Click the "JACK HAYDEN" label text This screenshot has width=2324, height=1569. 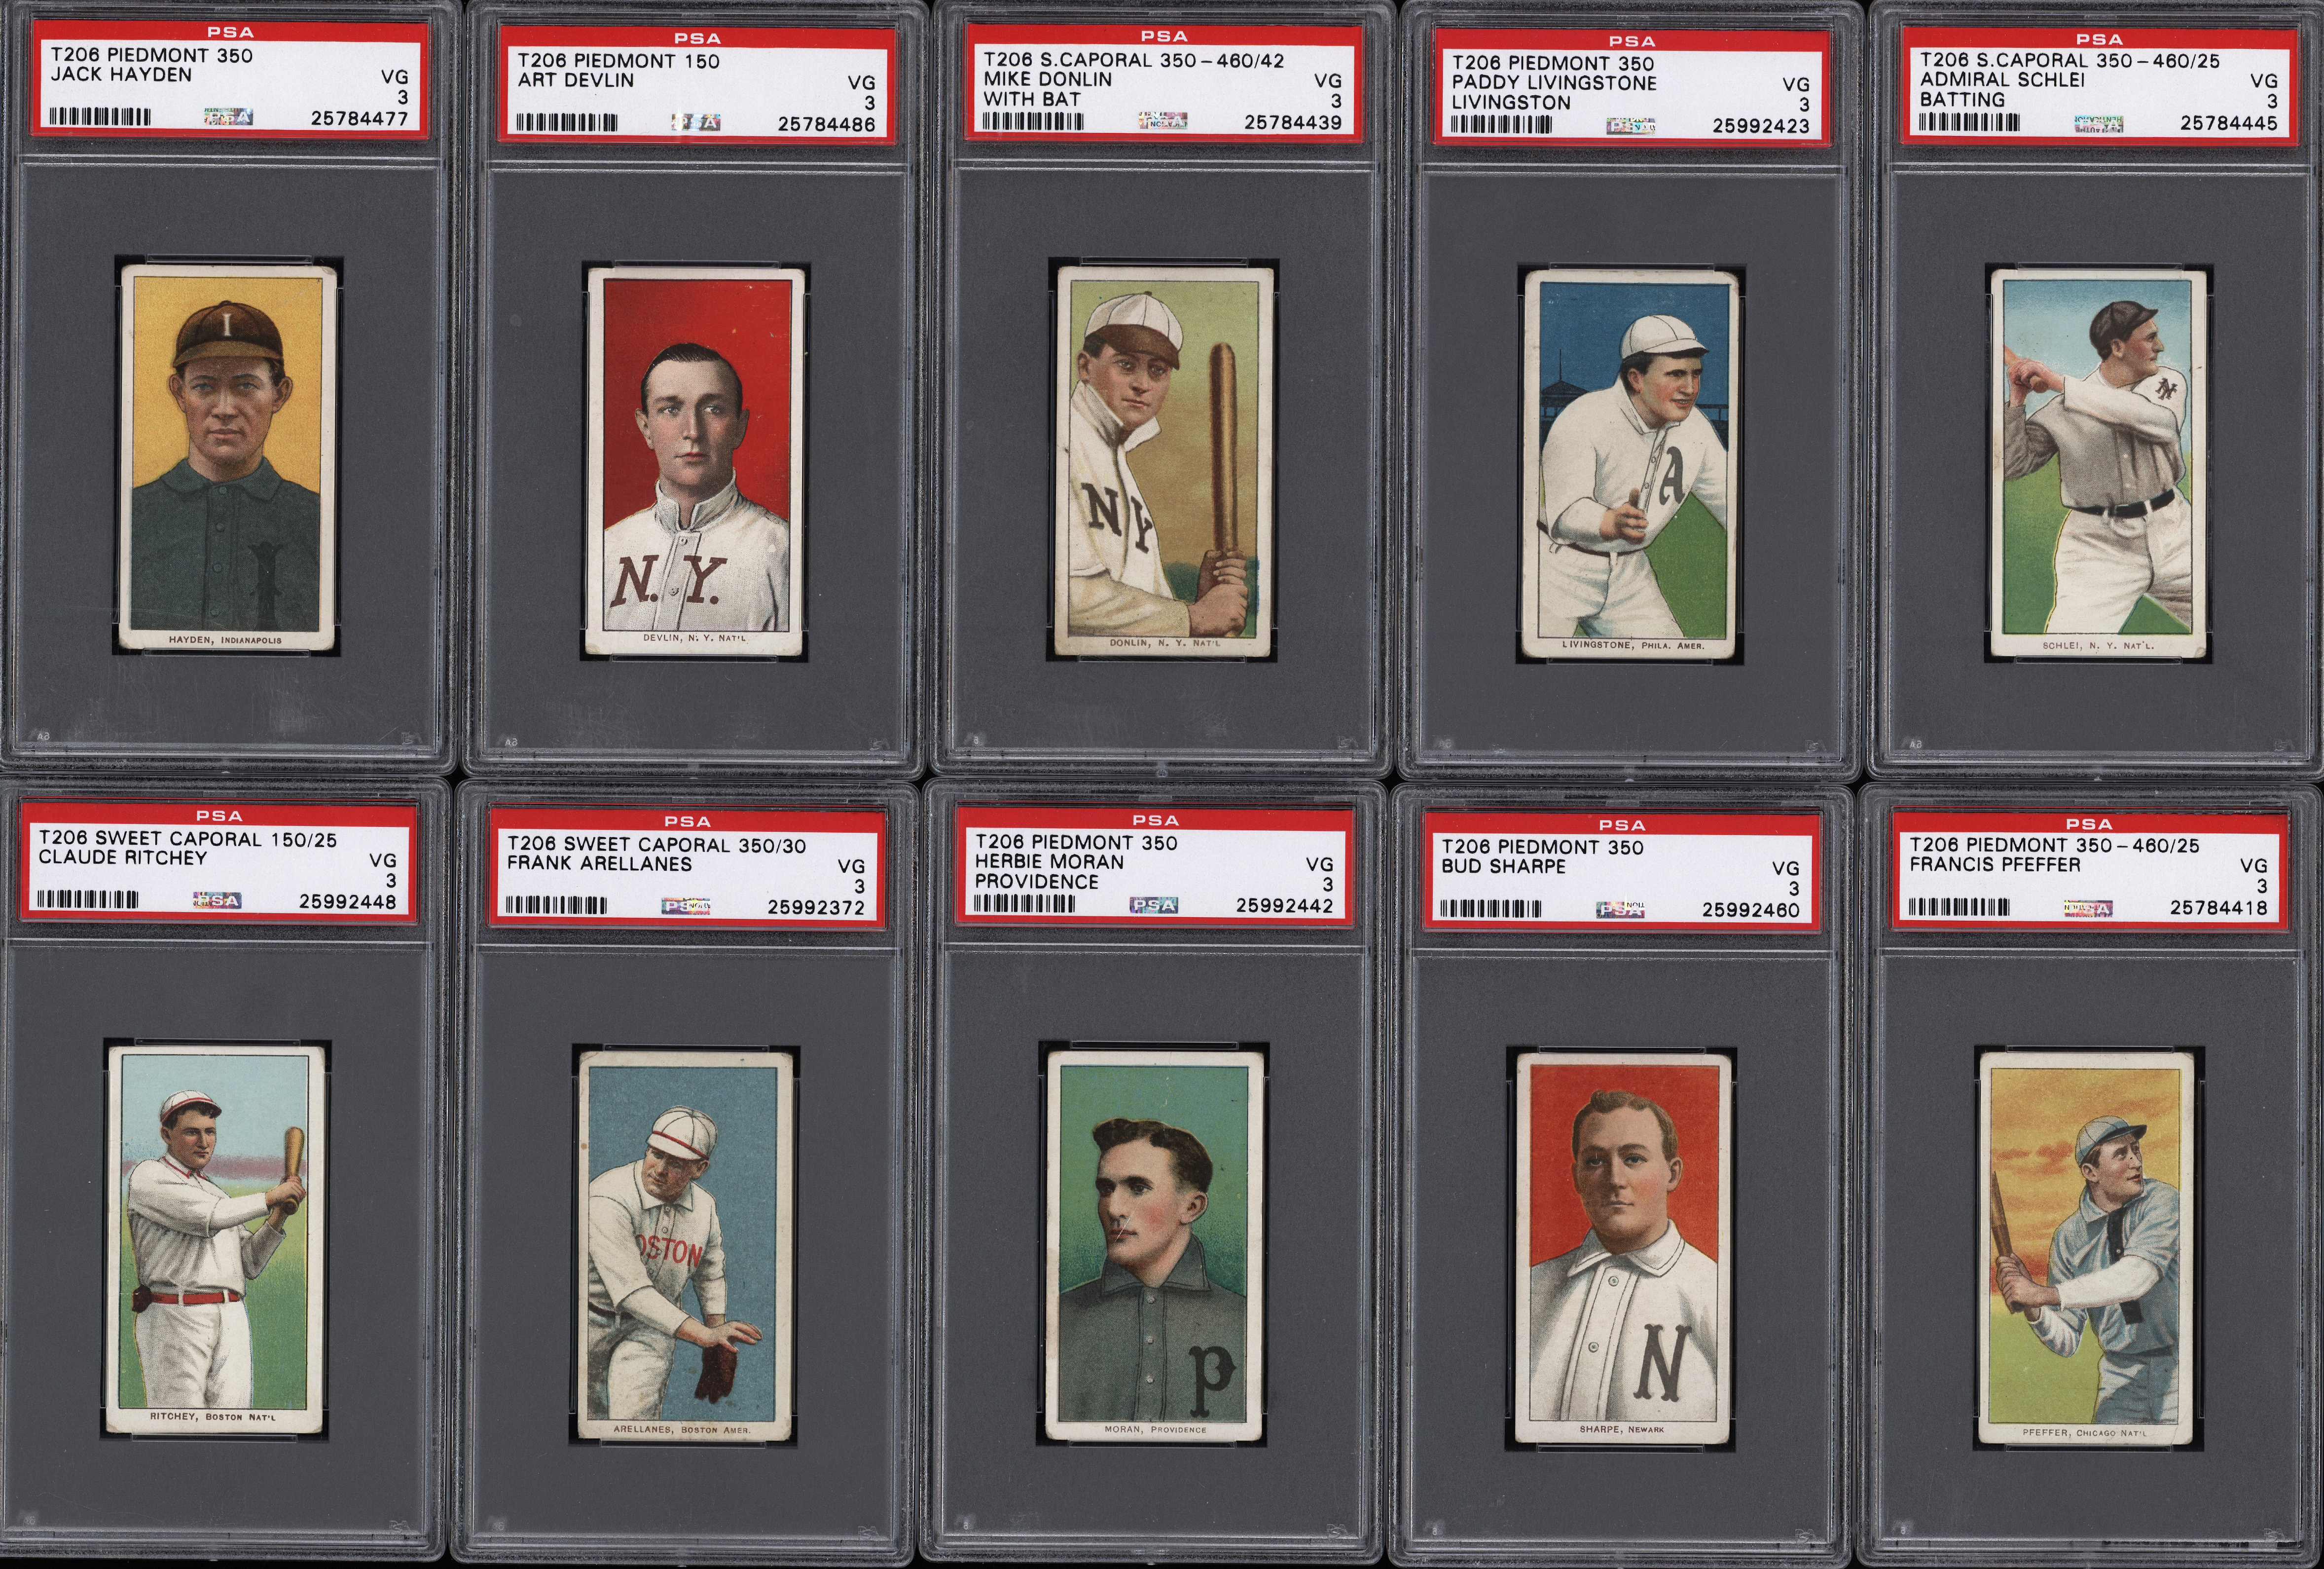(121, 75)
